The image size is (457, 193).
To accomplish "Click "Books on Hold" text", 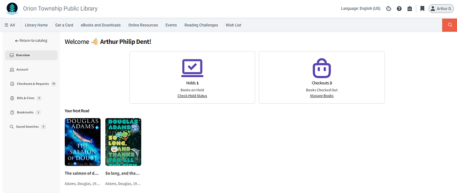I will coord(192,90).
